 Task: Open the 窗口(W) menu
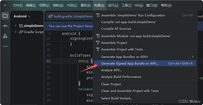point(152,5)
